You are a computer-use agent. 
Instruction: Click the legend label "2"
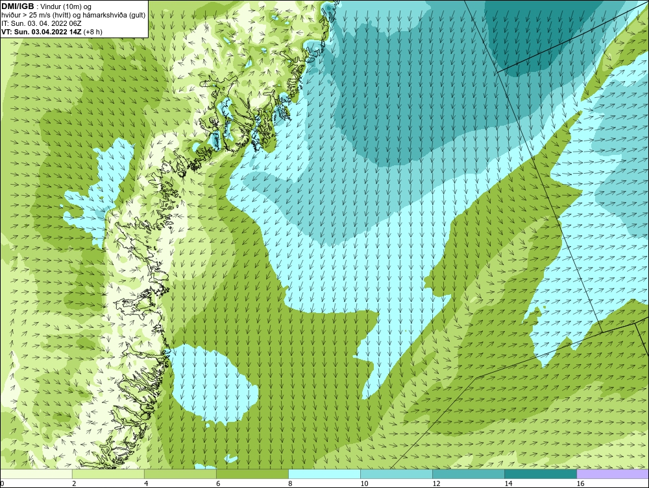74,484
